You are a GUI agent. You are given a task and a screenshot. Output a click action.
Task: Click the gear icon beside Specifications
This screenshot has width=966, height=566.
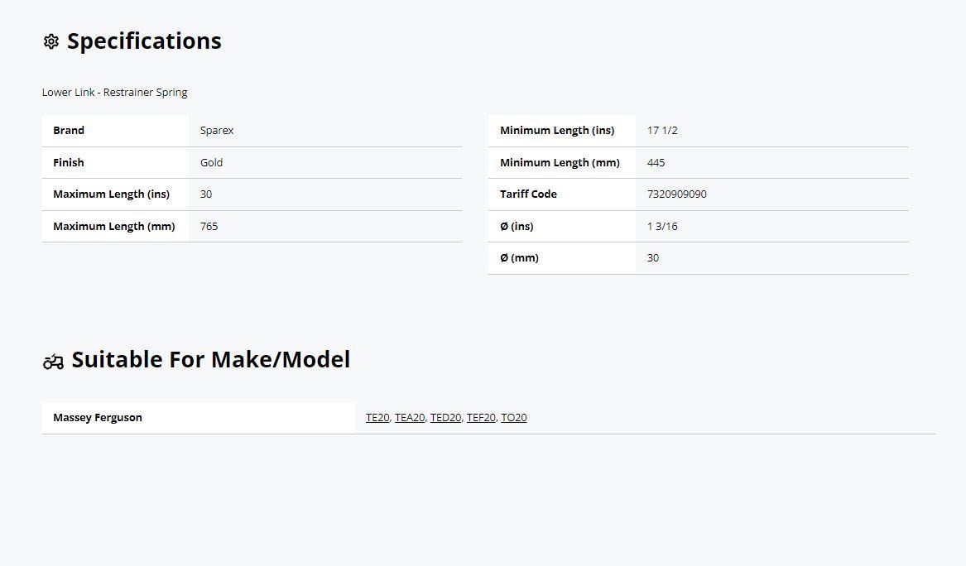(x=51, y=41)
